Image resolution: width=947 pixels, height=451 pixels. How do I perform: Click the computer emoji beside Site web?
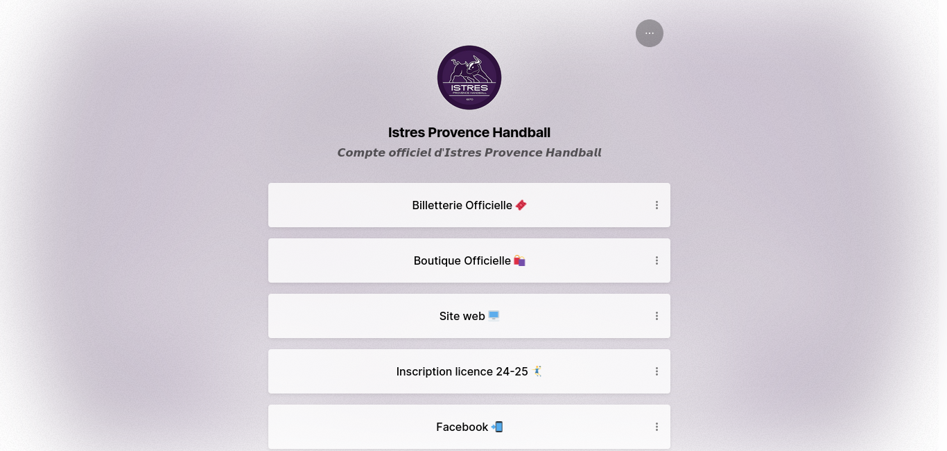[494, 316]
